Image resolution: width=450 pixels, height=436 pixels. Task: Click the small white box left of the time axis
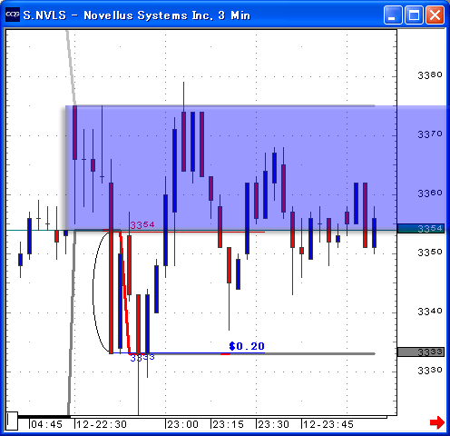[12, 421]
